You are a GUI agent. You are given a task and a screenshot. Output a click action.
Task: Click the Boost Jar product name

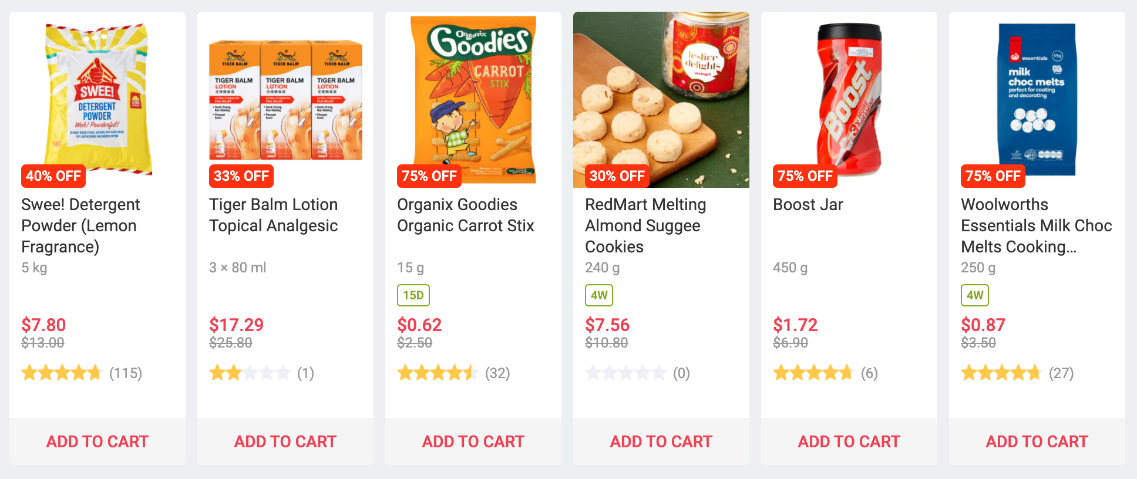pyautogui.click(x=808, y=204)
